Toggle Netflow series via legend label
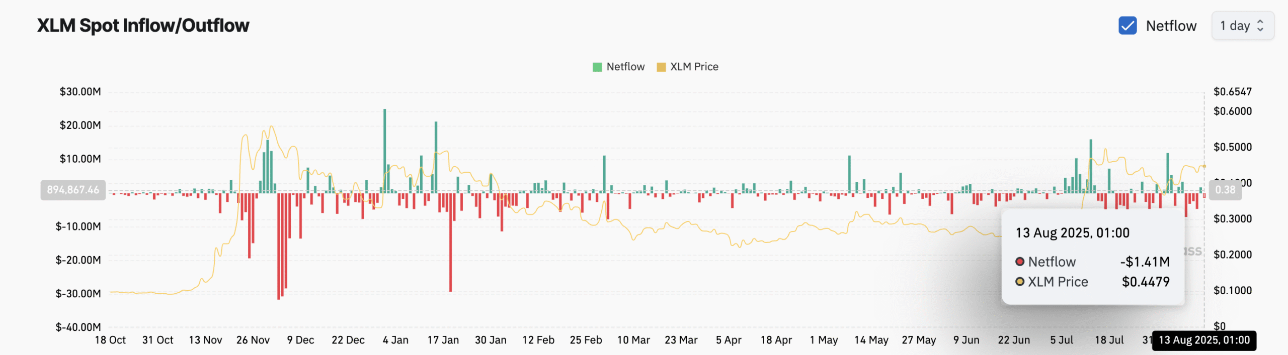This screenshot has height=355, width=1288. 625,67
